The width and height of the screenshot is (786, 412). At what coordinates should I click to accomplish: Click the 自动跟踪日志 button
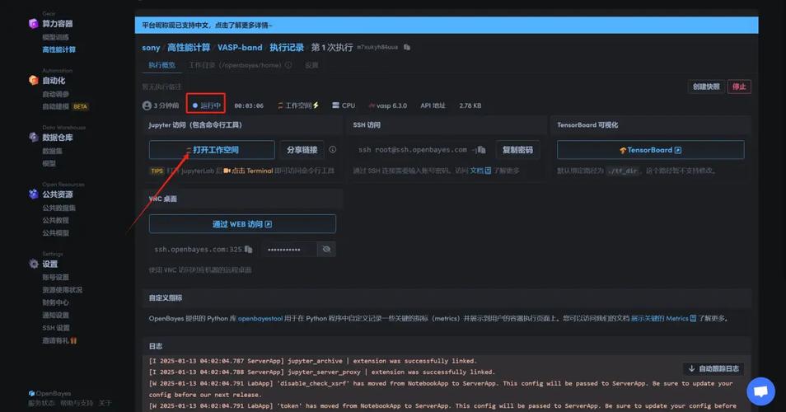tap(713, 368)
